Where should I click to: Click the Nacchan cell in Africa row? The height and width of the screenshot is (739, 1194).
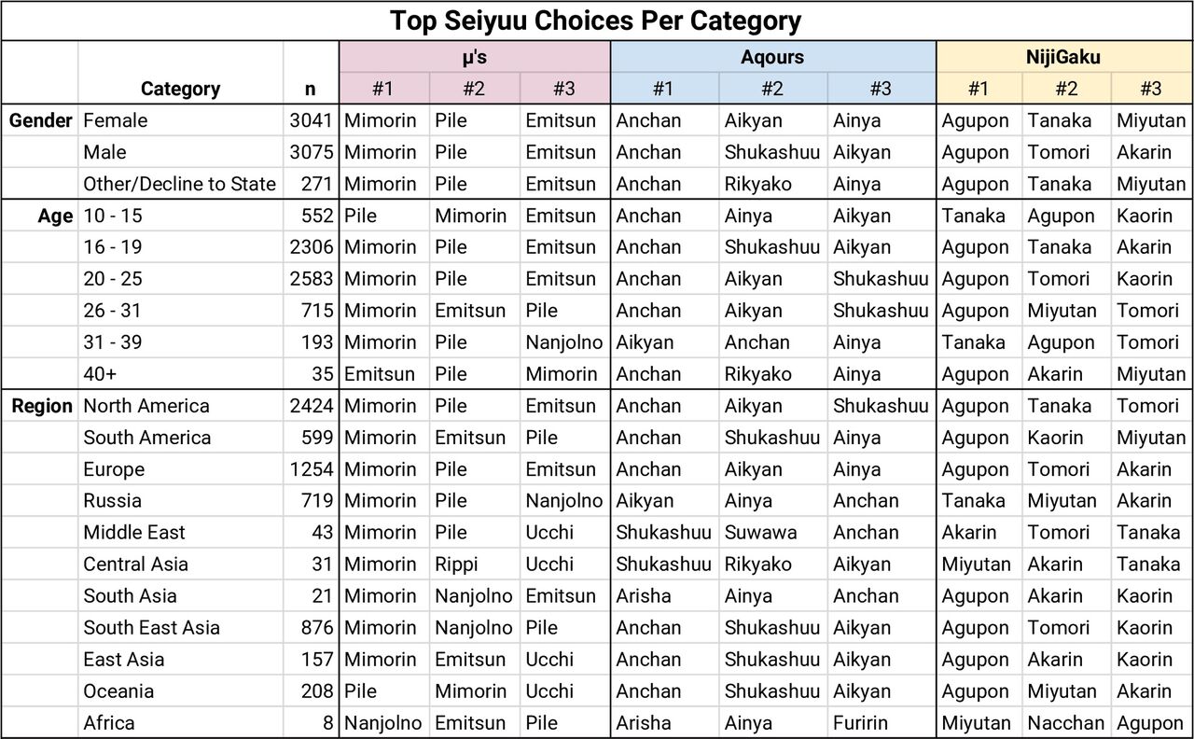point(1066,723)
